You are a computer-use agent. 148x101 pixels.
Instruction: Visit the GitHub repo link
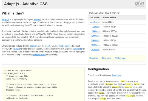tap(120, 58)
